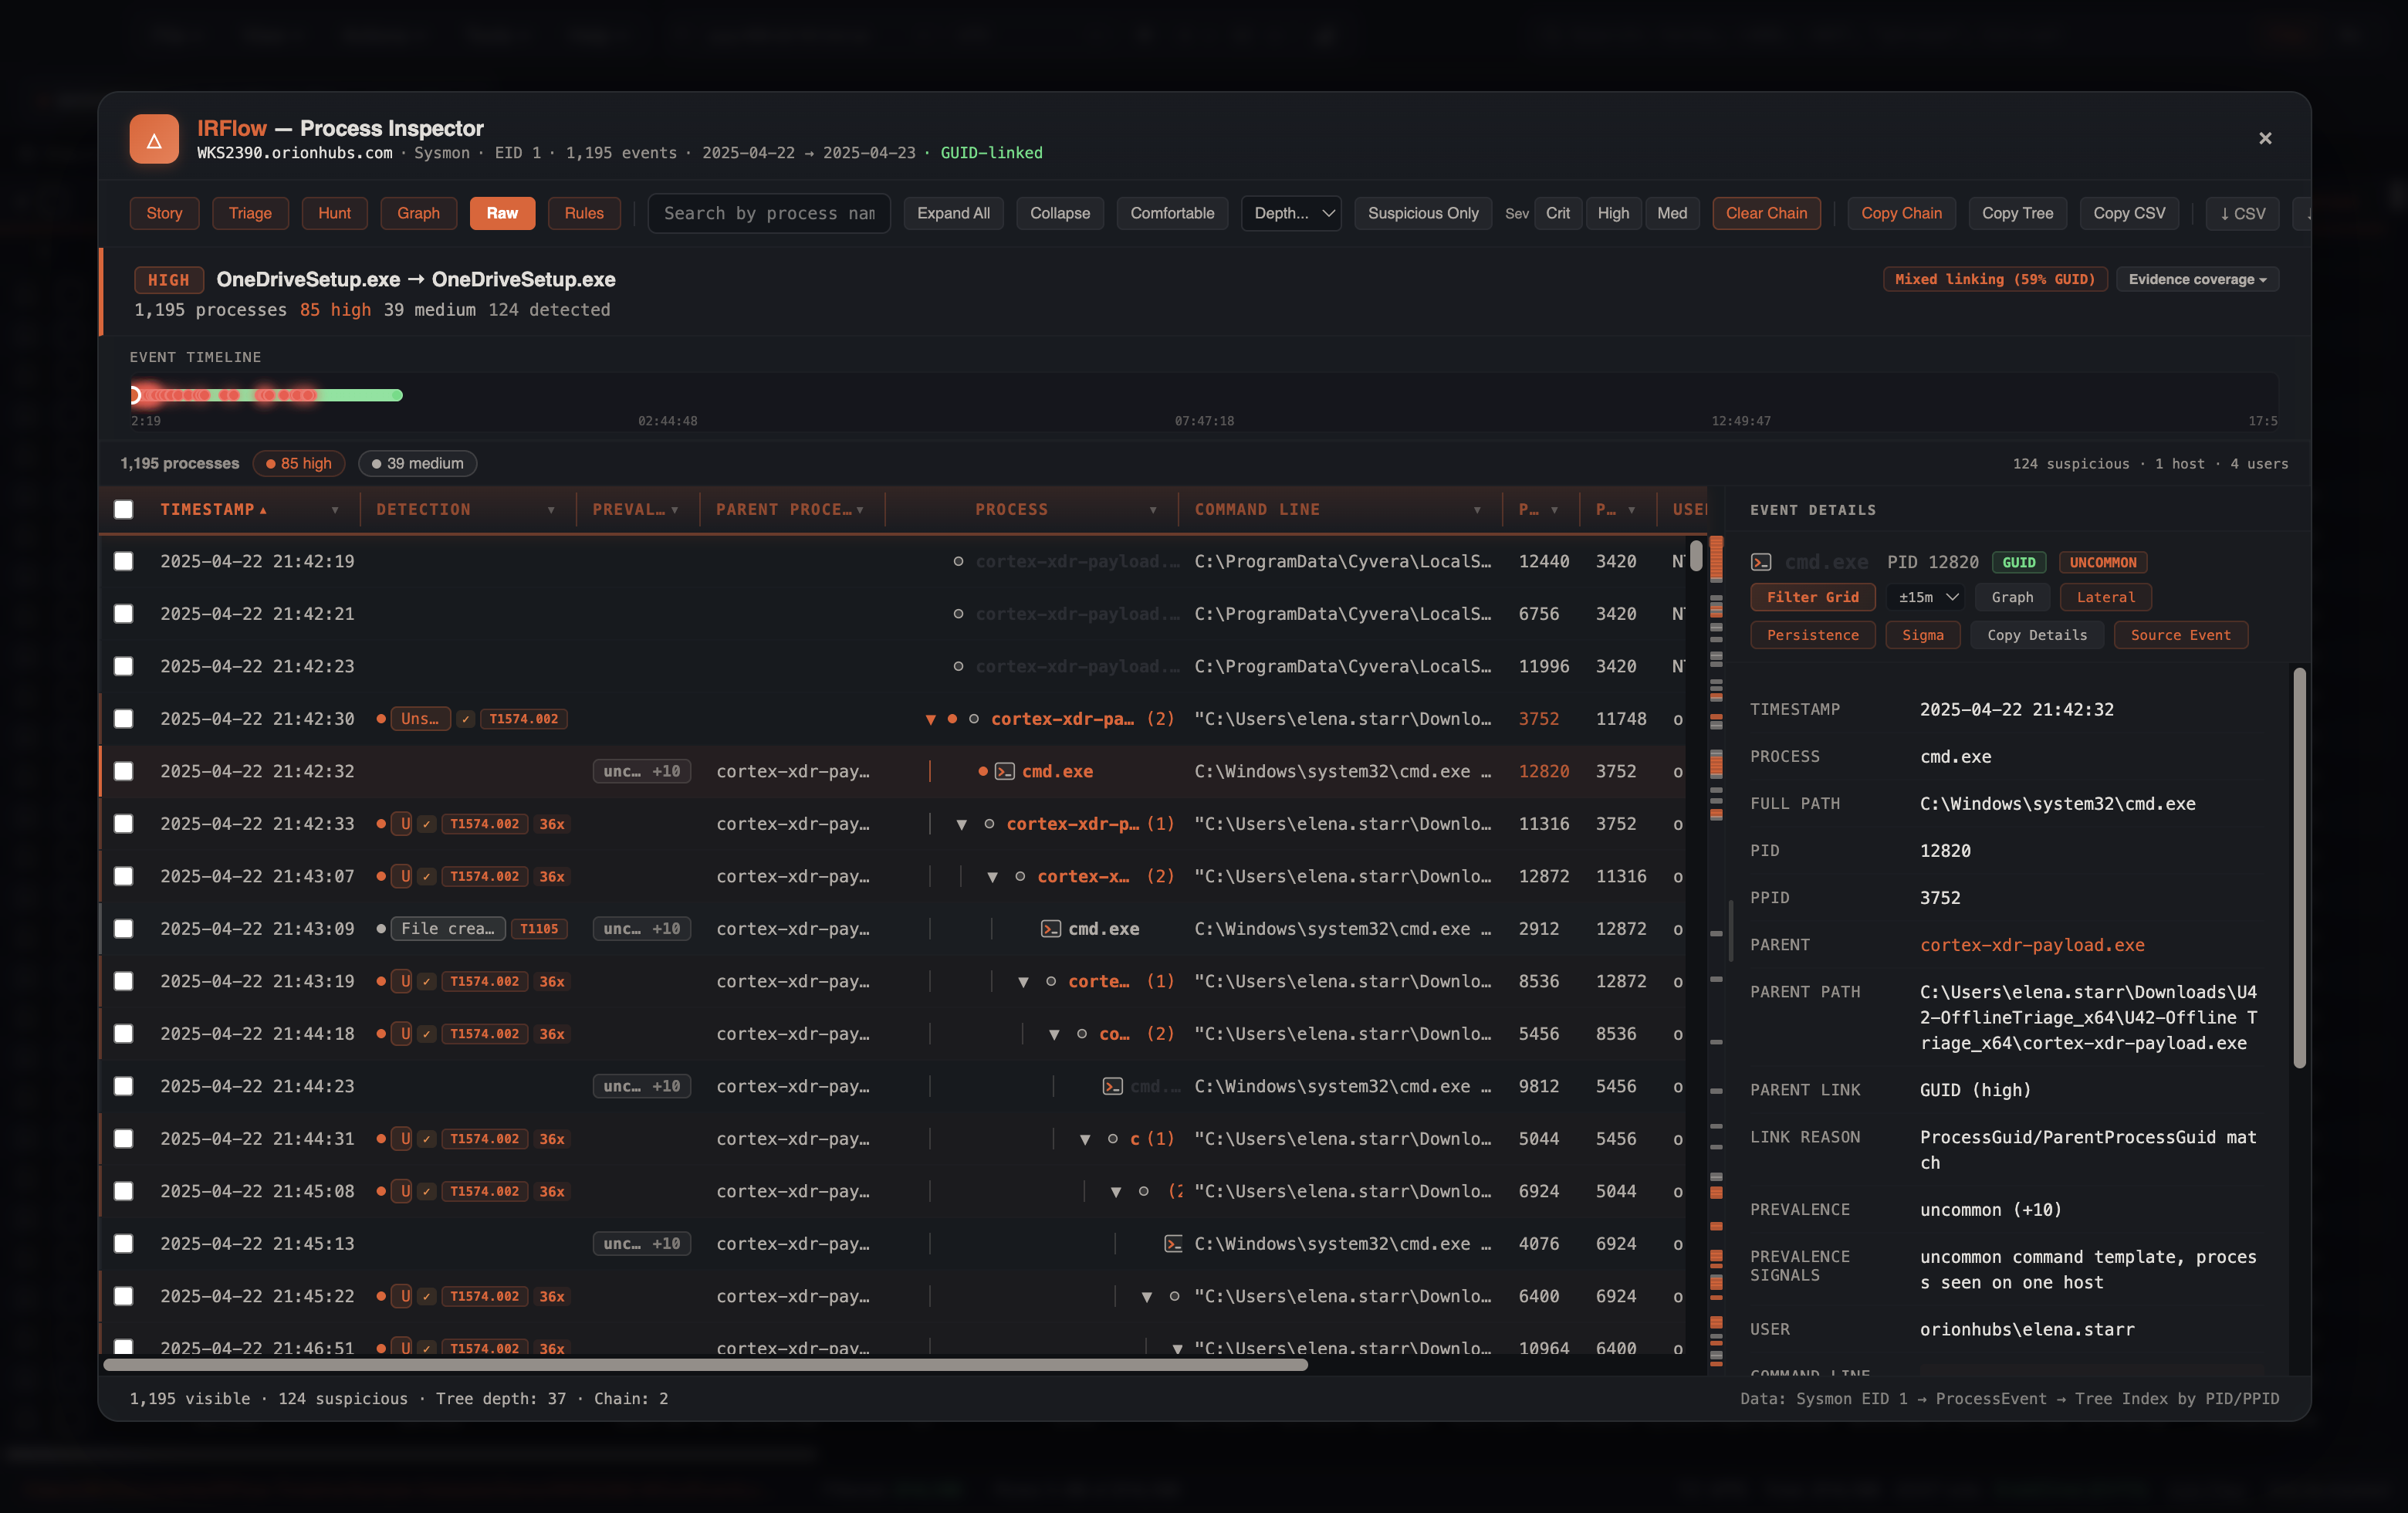This screenshot has height=1513, width=2408.
Task: Click the Clear Chain button
Action: point(1766,213)
